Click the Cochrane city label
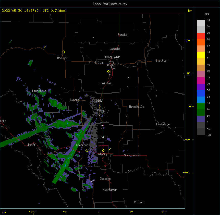220x215 pixels. (x=82, y=145)
